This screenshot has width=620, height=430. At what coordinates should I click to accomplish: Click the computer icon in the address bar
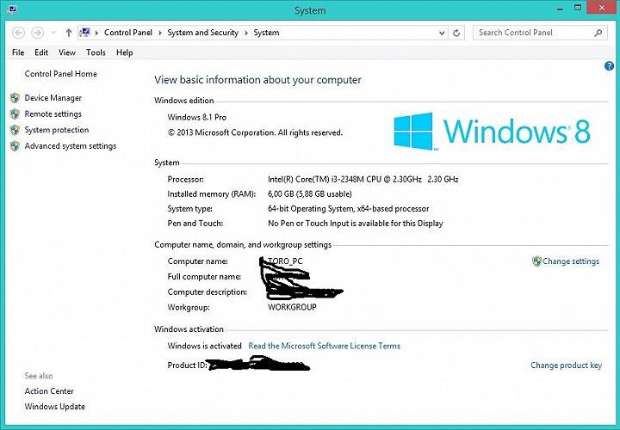pyautogui.click(x=85, y=33)
